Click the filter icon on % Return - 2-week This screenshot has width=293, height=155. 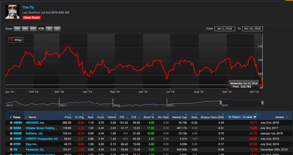[255, 117]
